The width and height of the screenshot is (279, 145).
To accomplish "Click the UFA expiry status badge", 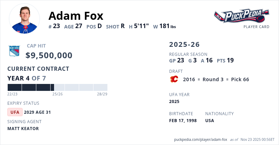I will 15,112.
